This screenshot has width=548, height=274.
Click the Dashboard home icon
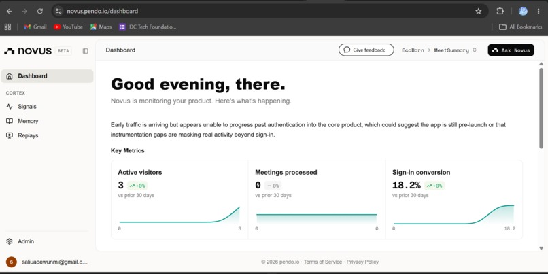(10, 76)
